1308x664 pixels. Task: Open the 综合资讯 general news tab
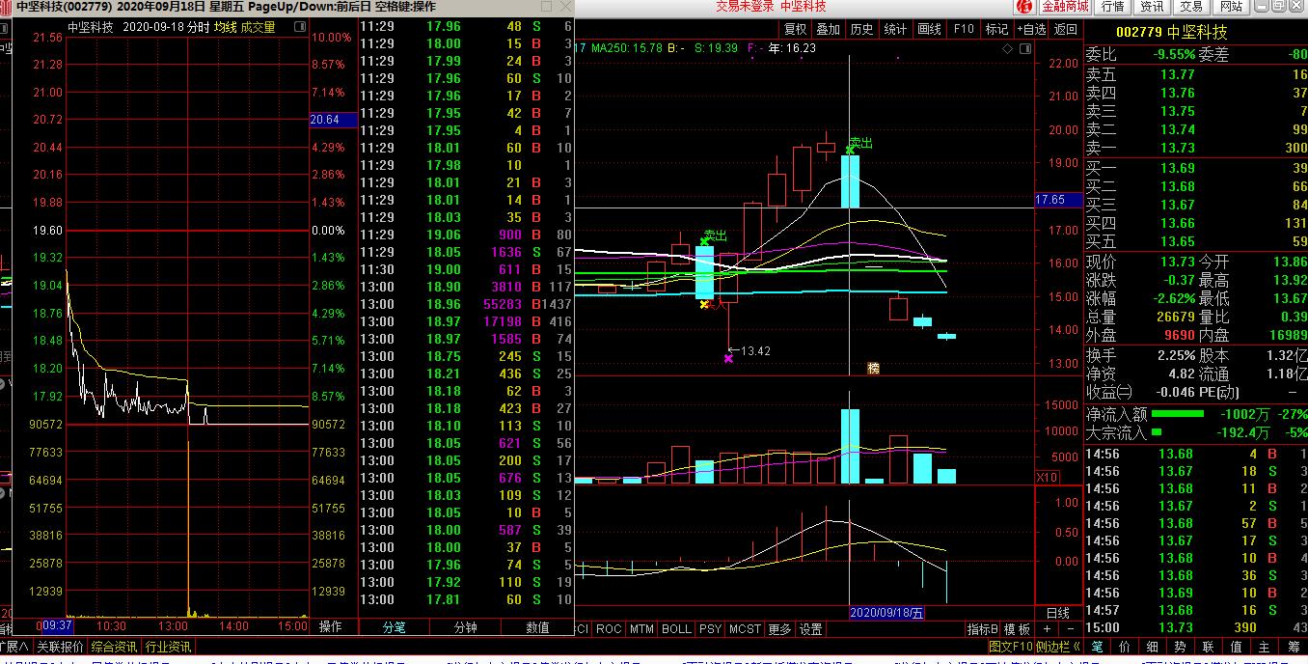(x=115, y=646)
